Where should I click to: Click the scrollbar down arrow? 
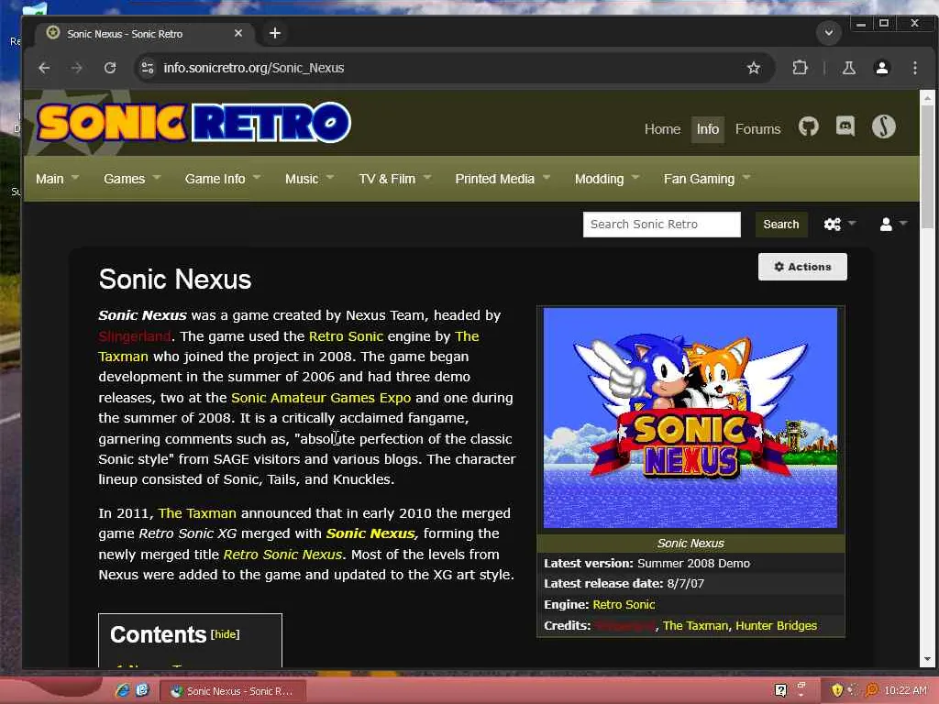[x=927, y=659]
